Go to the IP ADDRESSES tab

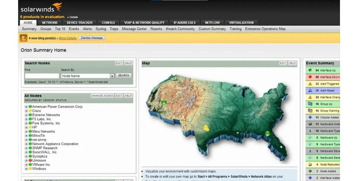185,23
